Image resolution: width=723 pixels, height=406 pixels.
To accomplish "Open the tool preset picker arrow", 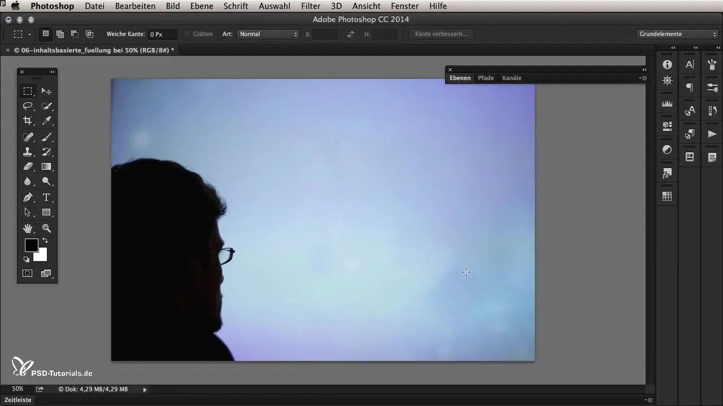I will point(29,34).
